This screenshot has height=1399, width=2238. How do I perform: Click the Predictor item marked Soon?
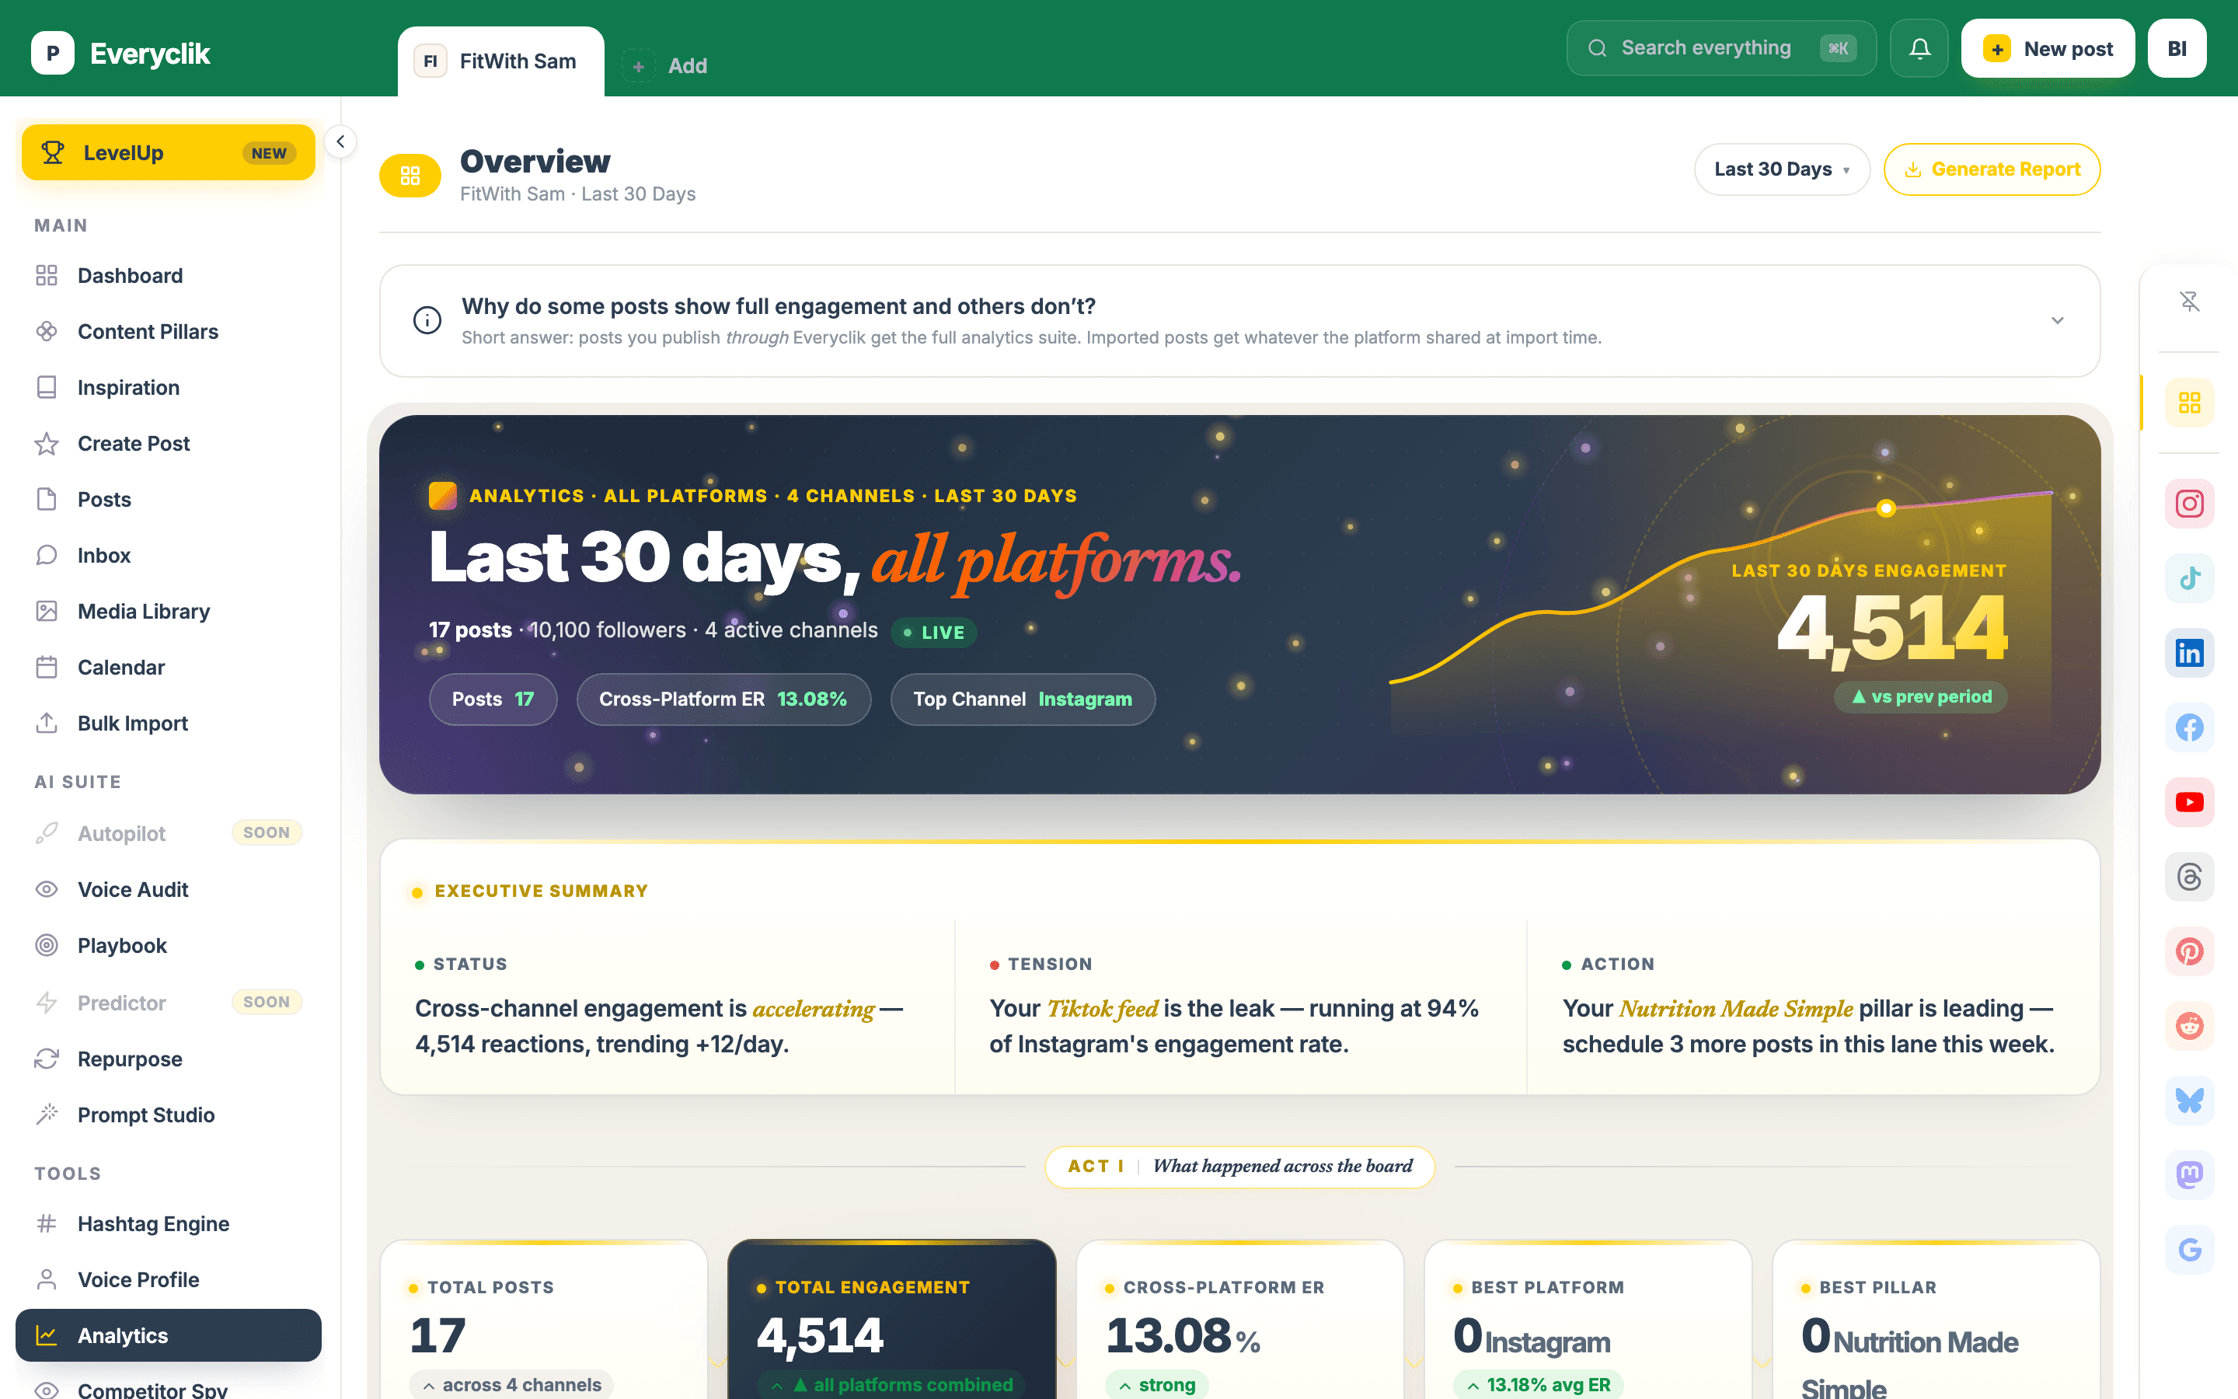169,1002
